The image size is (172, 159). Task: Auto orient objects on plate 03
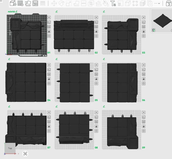pyautogui.click(x=144, y=22)
